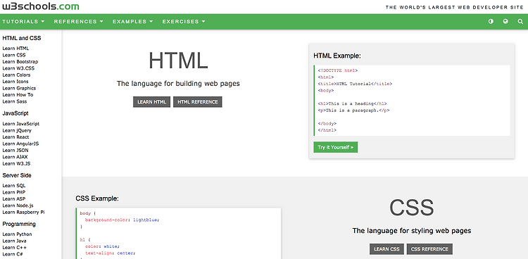
Task: Open the Exercises dropdown menu
Action: (184, 21)
